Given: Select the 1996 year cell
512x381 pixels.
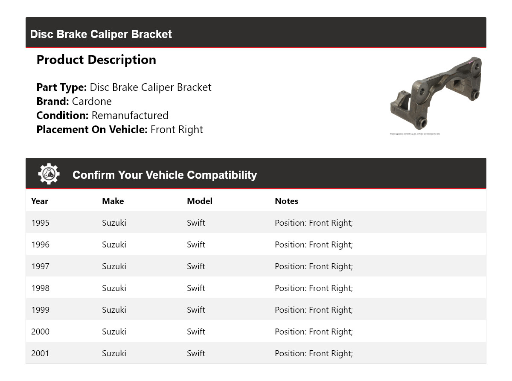Looking at the screenshot, I should click(x=41, y=244).
